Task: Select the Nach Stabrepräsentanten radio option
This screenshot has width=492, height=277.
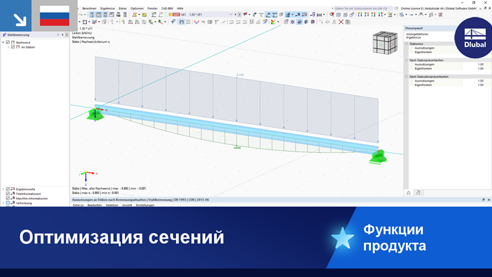Action: tap(407, 60)
